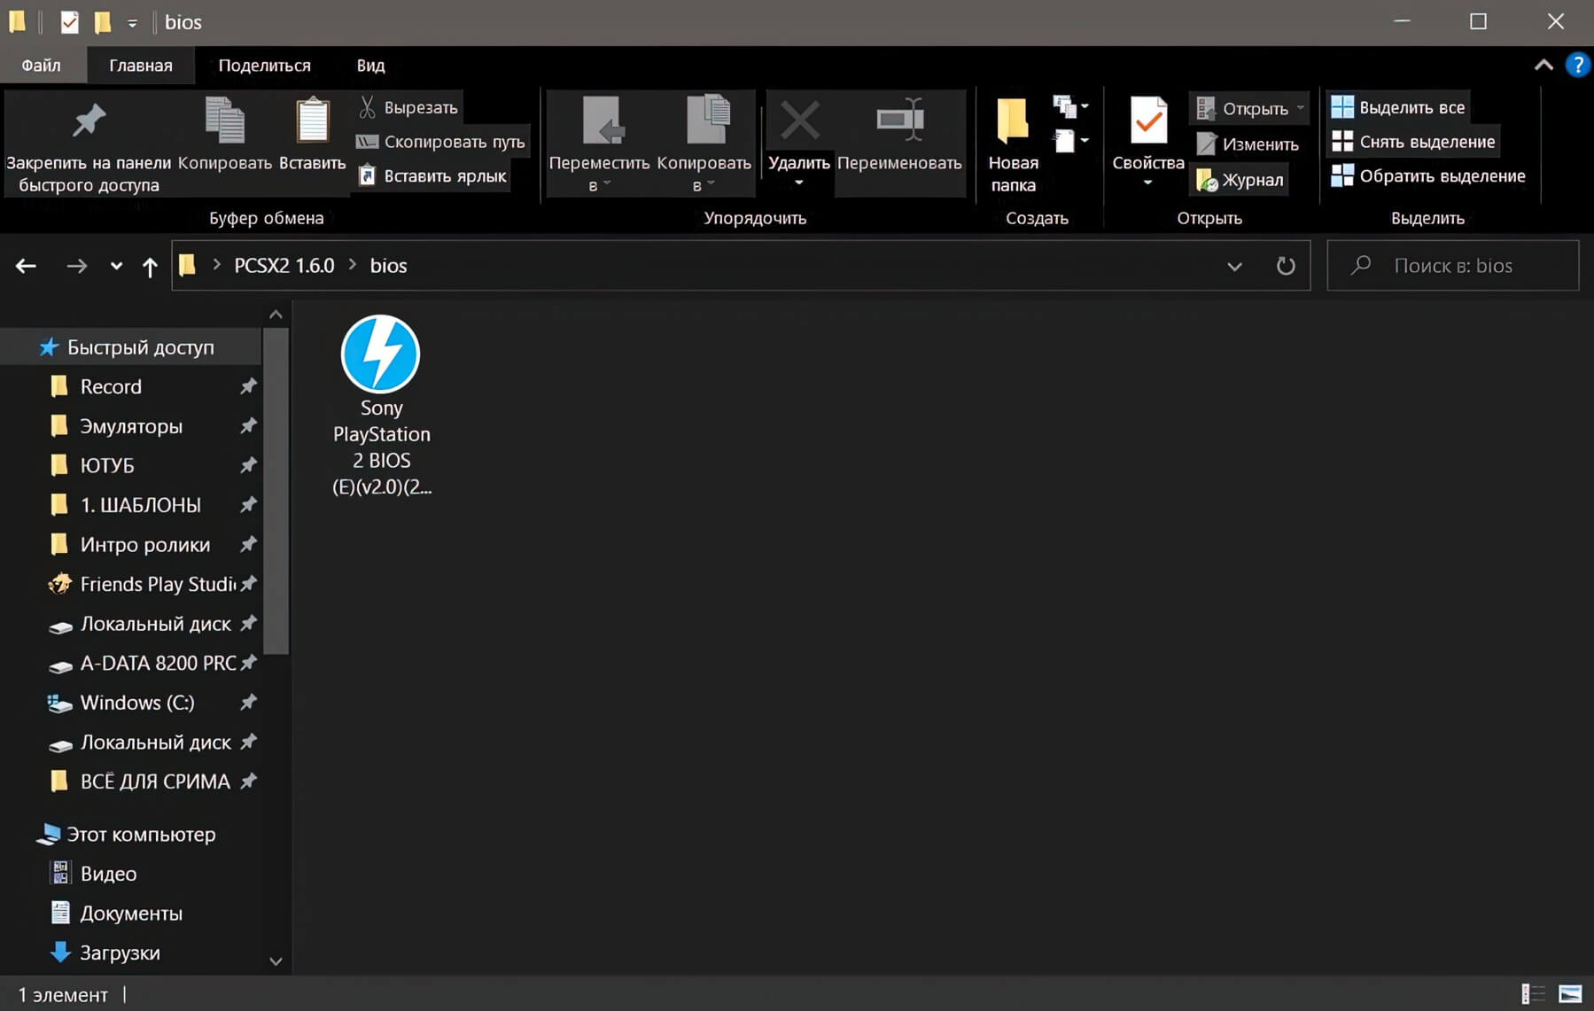This screenshot has height=1011, width=1594.
Task: Open the Файл tab
Action: [42, 66]
